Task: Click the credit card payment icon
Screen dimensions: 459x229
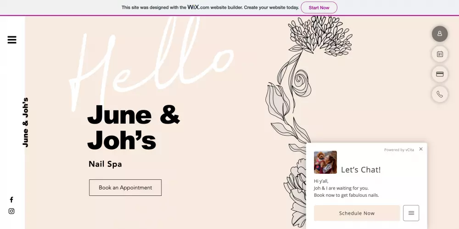Action: (440, 74)
